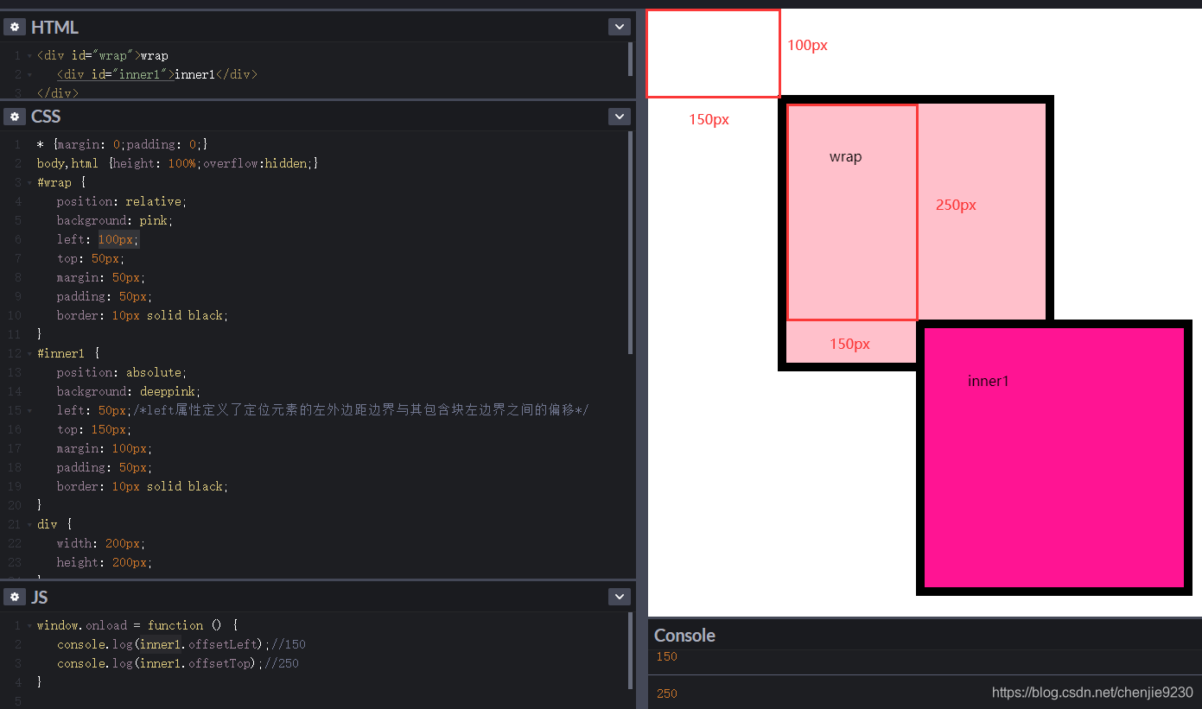
Task: Click the deeppink inner1 box in preview
Action: coord(1054,458)
